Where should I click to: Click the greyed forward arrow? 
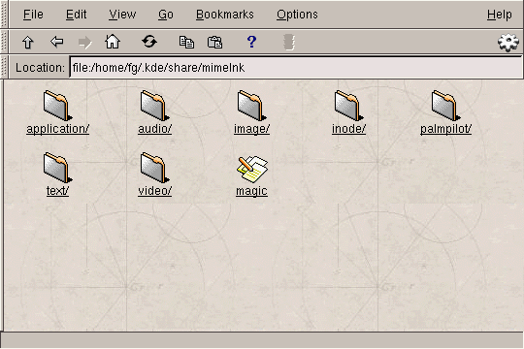pos(84,42)
